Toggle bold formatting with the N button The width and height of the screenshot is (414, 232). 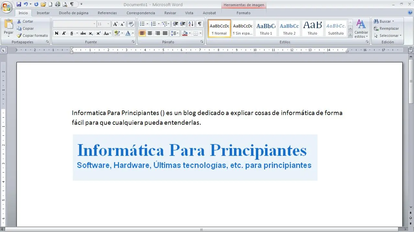[57, 33]
